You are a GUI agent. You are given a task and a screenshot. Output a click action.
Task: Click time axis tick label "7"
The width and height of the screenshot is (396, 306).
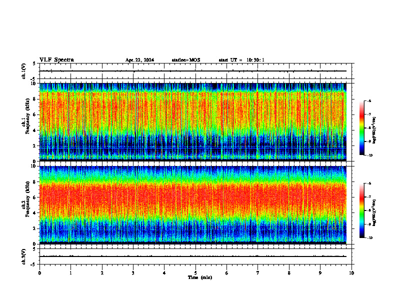258,273
